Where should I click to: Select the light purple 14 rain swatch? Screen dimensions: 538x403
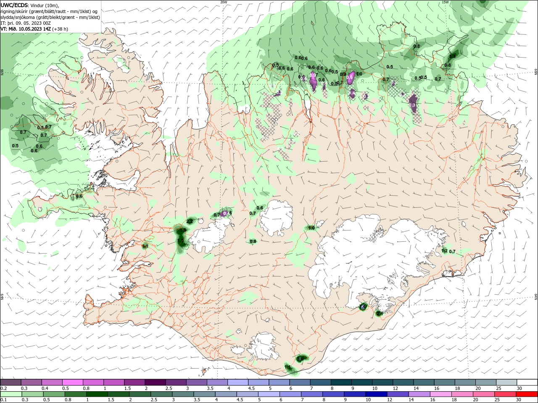[x=419, y=394]
